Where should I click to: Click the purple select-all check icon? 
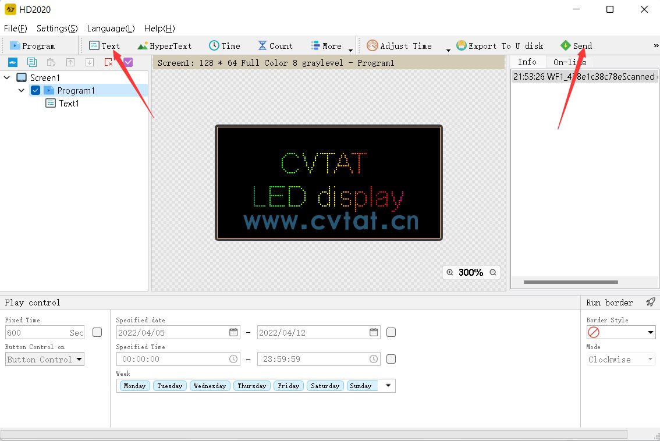(x=128, y=62)
